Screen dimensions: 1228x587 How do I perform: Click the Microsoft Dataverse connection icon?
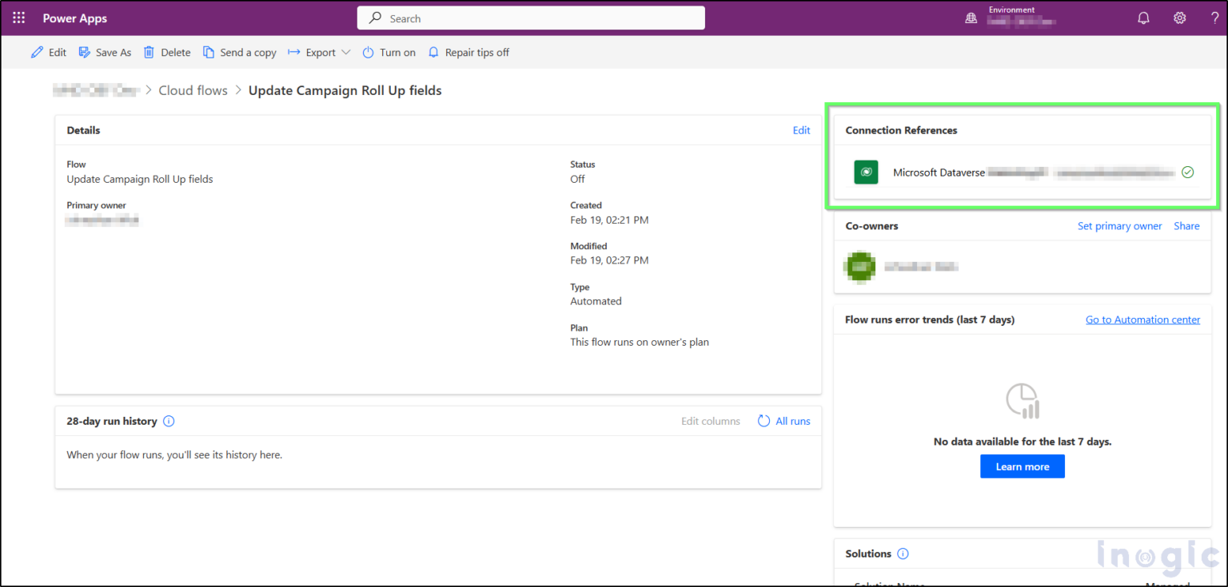pos(866,172)
